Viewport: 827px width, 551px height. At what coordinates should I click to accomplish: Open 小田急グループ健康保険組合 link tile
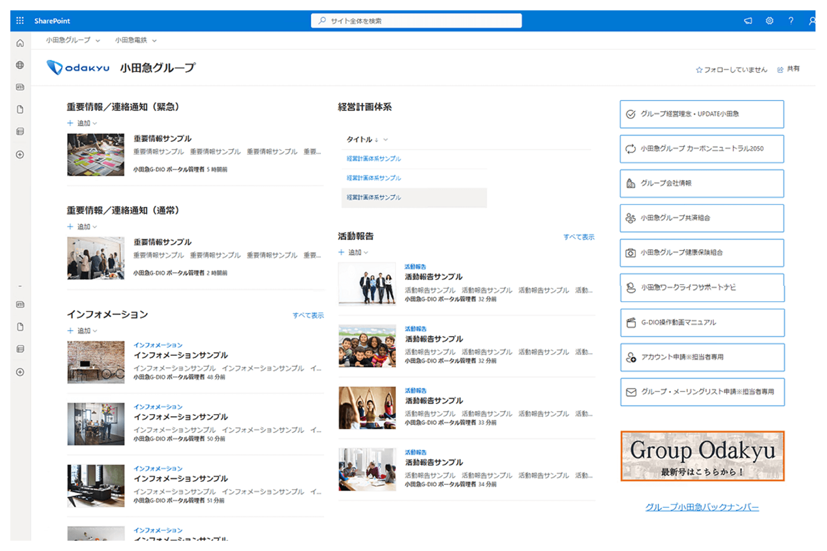(702, 253)
